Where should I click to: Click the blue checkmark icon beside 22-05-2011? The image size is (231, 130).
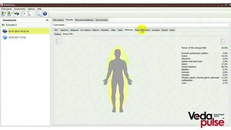click(5, 37)
